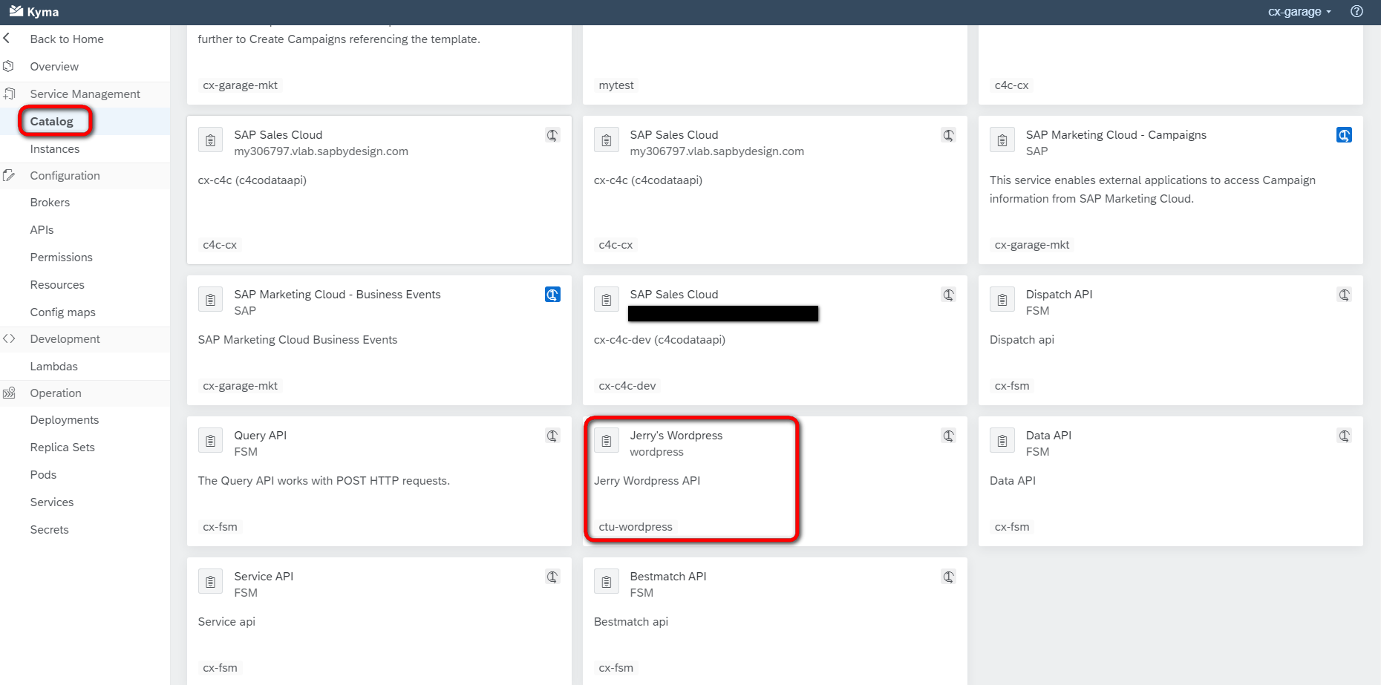The height and width of the screenshot is (685, 1381).
Task: Click blue provisioned icon on Campaigns card
Action: tap(1344, 135)
